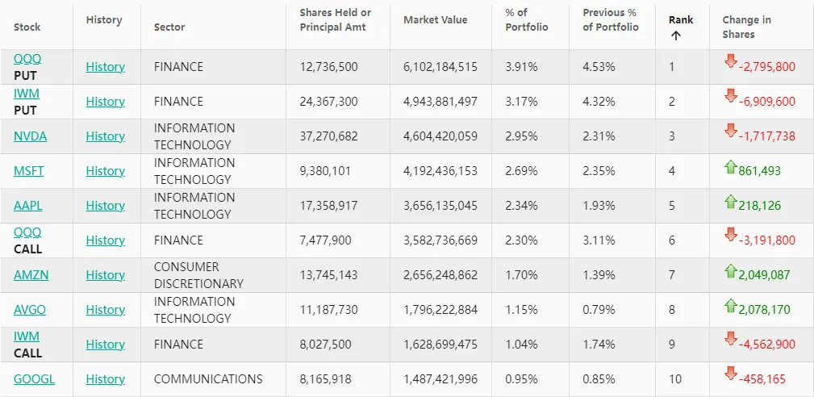Click the Sector column header

pyautogui.click(x=169, y=27)
